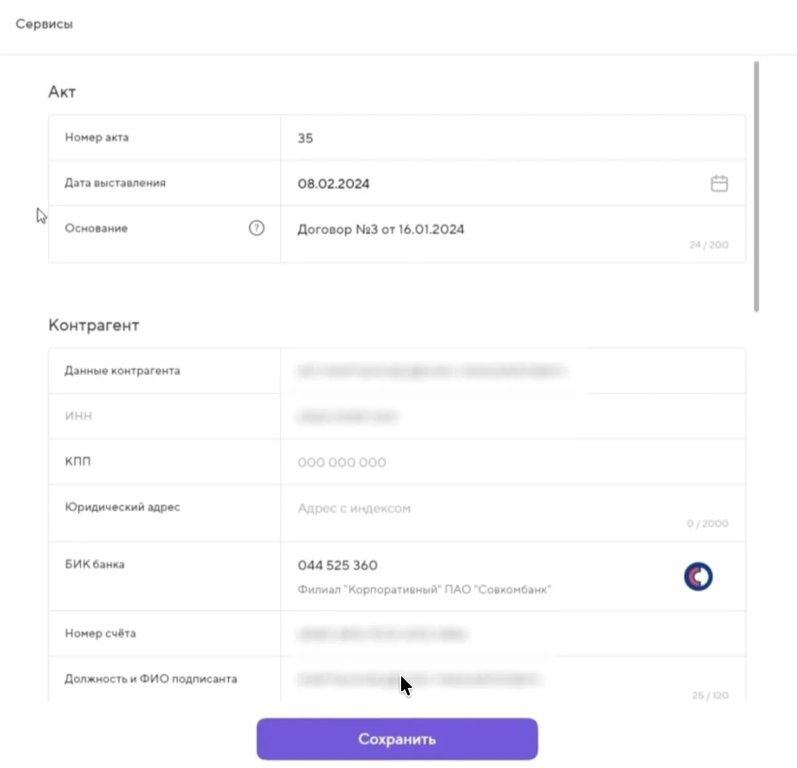Click the Основание help question-mark icon
This screenshot has width=797, height=768.
[257, 228]
